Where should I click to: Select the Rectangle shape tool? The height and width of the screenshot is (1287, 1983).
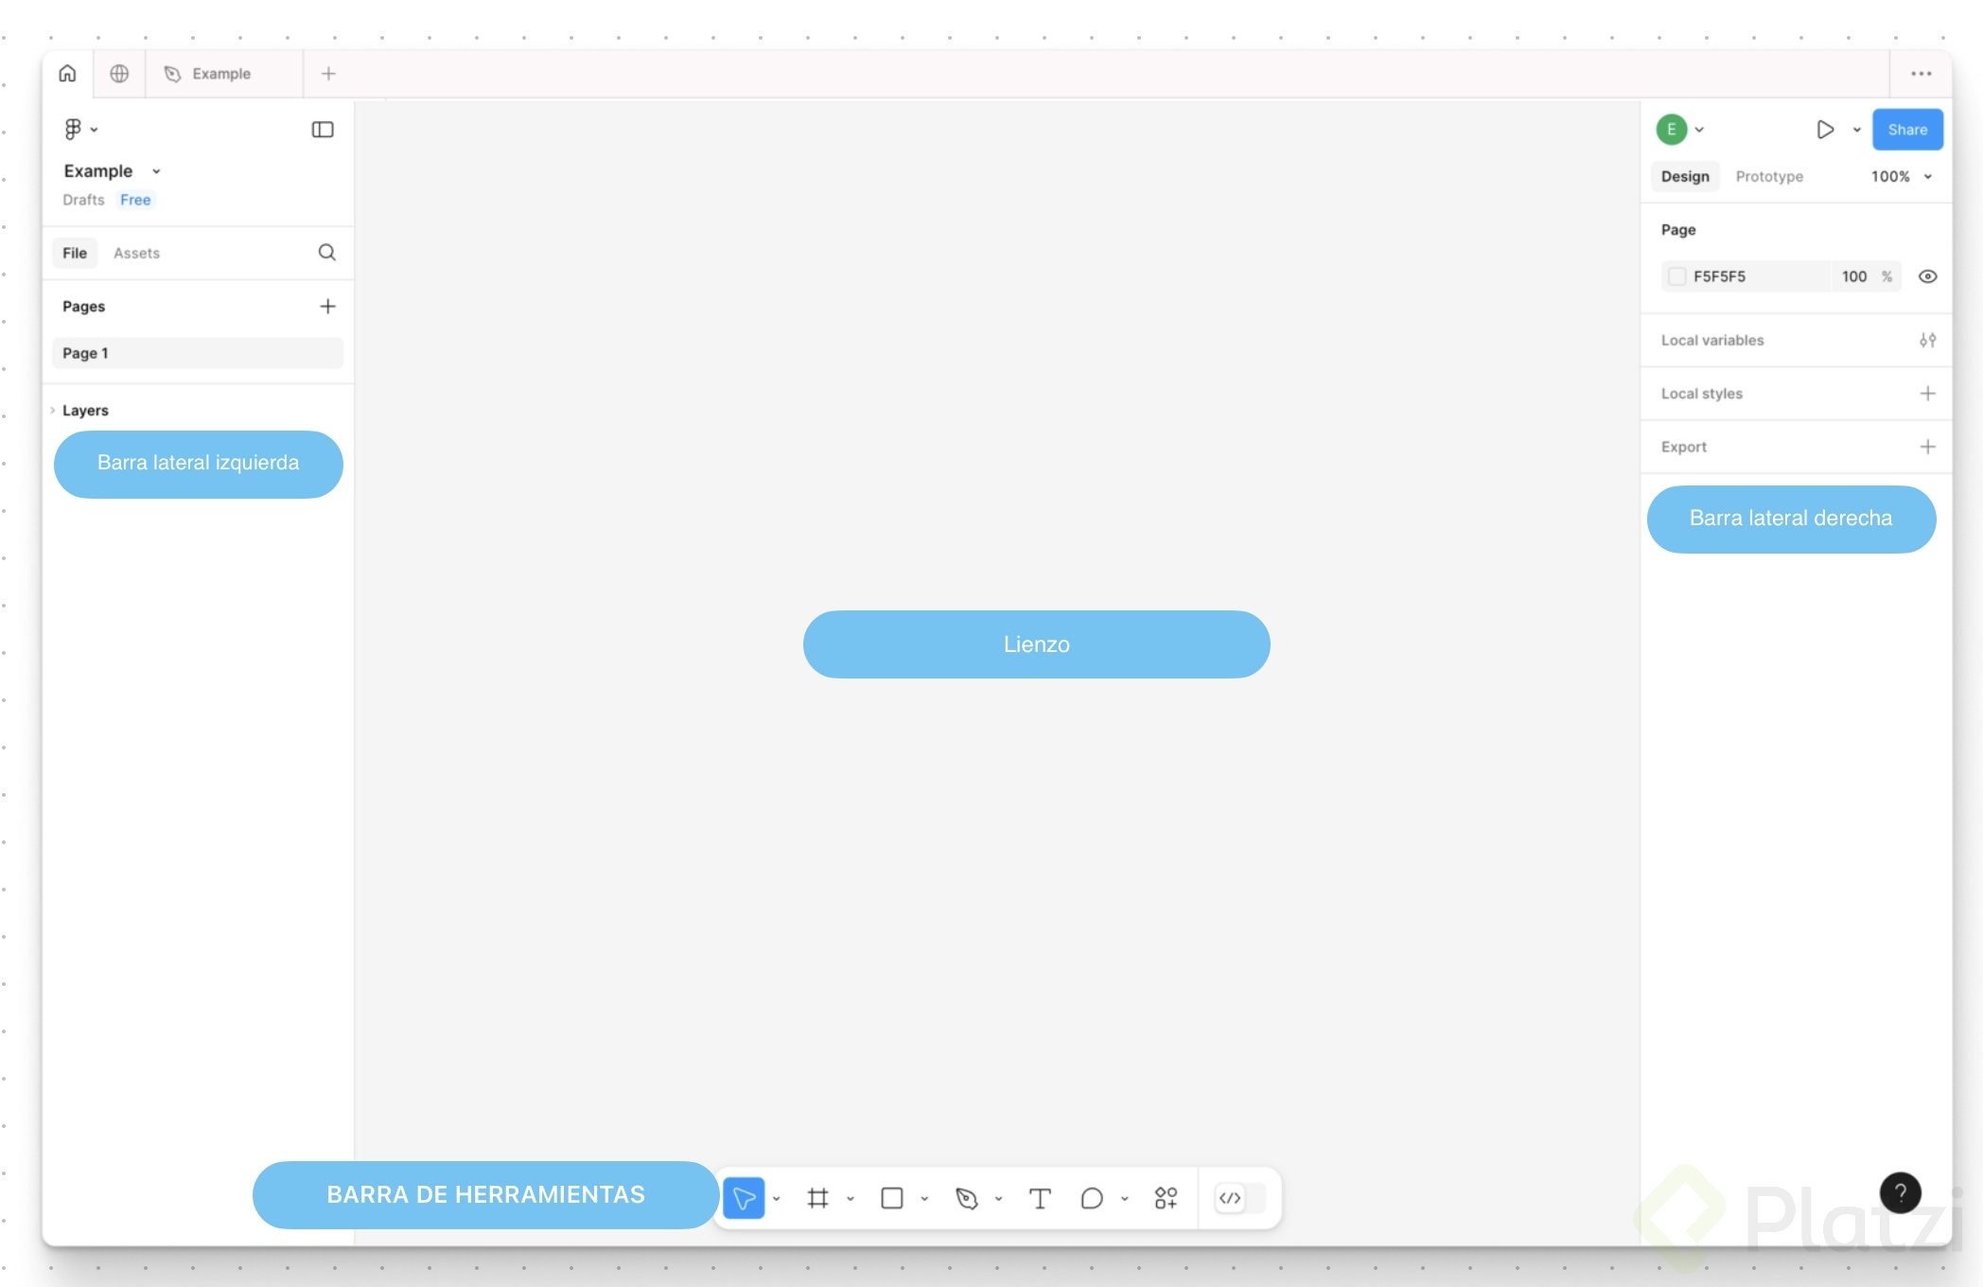pos(891,1198)
